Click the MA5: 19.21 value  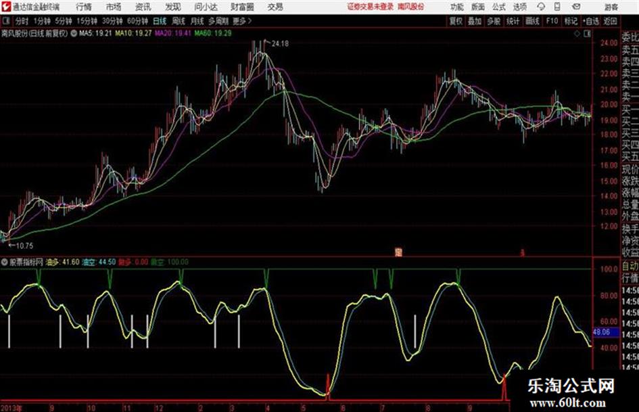click(x=95, y=33)
